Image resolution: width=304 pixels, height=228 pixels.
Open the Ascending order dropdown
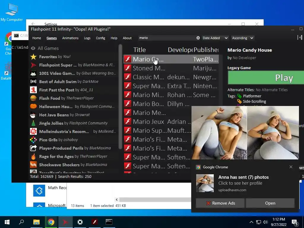243,38
